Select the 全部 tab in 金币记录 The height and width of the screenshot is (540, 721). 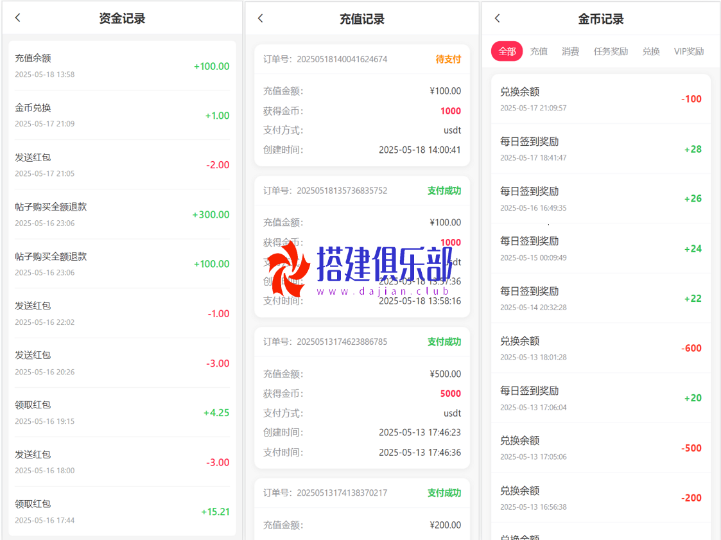tap(507, 51)
